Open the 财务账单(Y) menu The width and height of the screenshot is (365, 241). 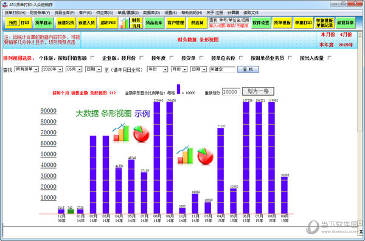[40, 13]
